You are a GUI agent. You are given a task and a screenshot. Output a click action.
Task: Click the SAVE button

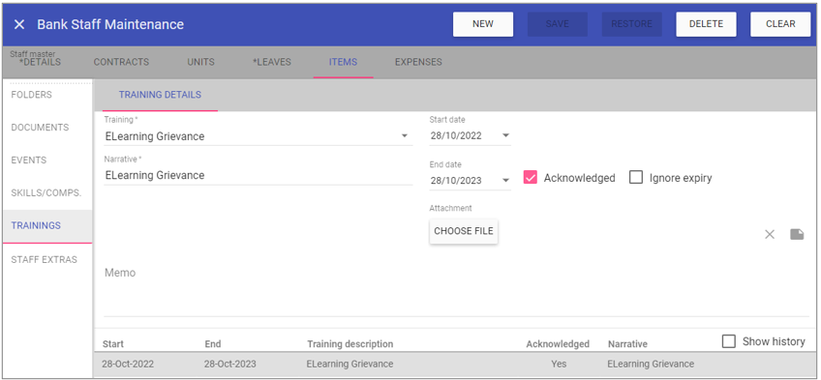(x=557, y=24)
